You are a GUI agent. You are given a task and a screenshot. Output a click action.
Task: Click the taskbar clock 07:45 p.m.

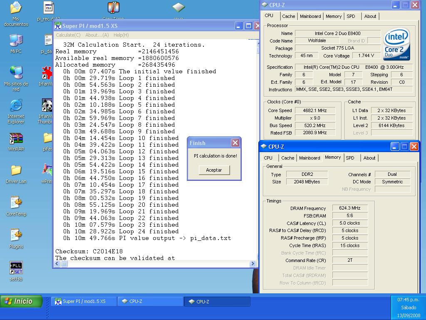(x=408, y=300)
